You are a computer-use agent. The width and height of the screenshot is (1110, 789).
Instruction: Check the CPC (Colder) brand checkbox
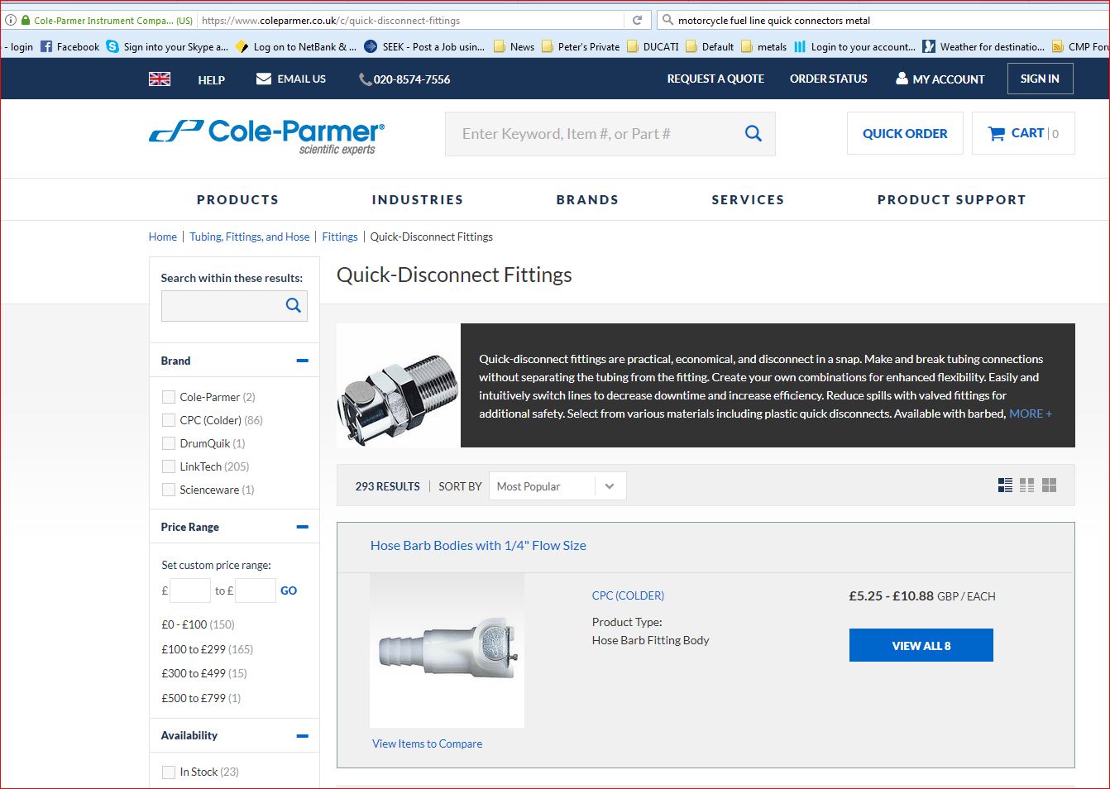(169, 420)
